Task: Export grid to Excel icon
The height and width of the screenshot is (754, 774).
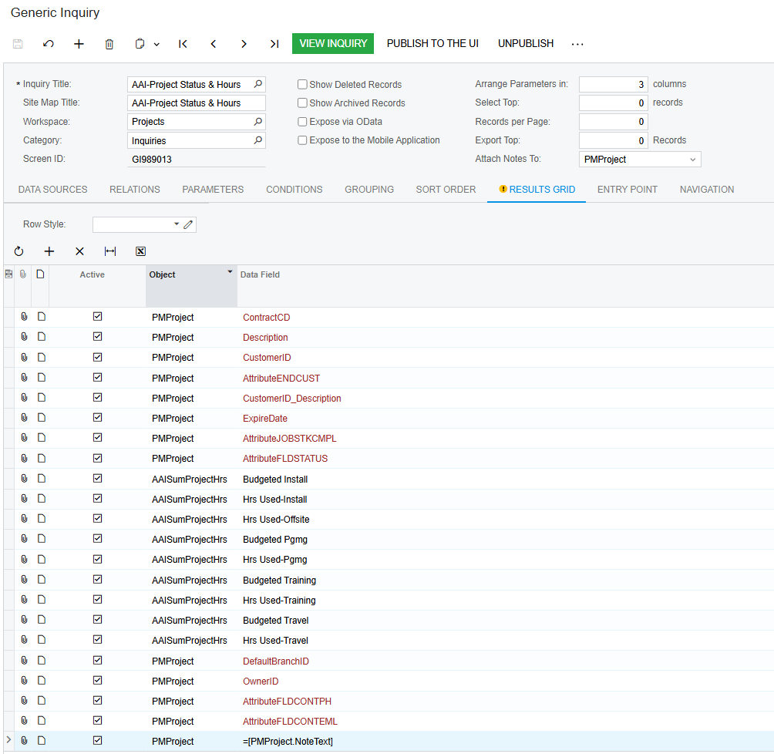Action: click(140, 251)
